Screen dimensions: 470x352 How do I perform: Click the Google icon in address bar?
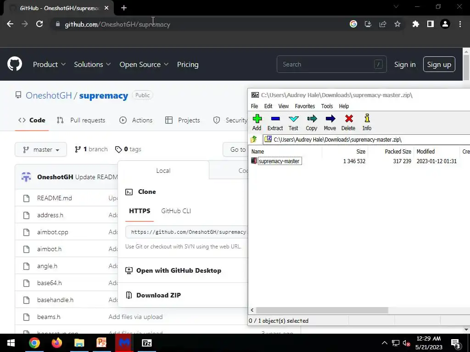click(353, 24)
